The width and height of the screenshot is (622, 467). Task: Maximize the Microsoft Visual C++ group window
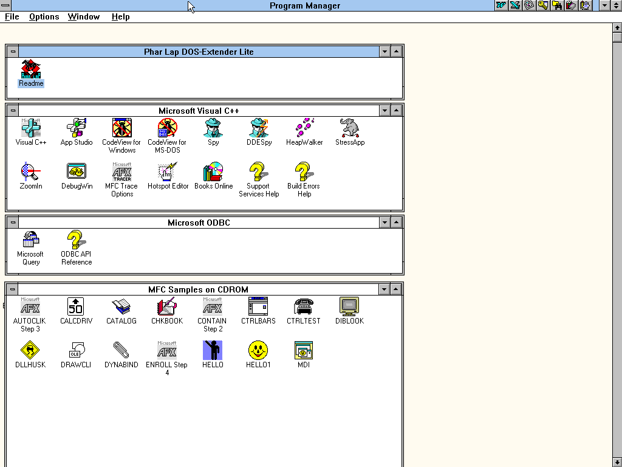tap(396, 111)
